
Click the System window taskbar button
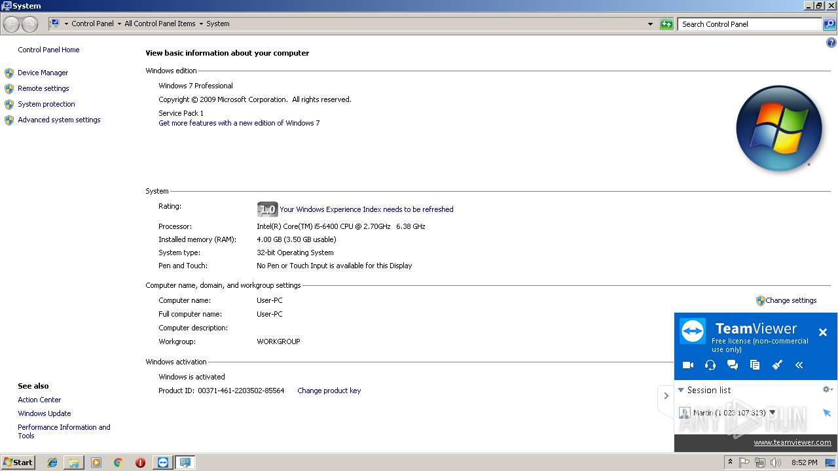[x=185, y=462]
